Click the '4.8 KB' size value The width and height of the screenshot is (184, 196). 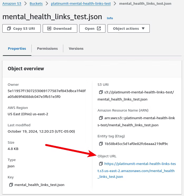coord(13,149)
